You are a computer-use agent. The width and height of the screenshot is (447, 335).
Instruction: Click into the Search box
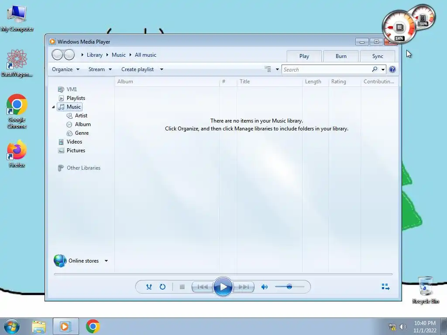pos(327,69)
